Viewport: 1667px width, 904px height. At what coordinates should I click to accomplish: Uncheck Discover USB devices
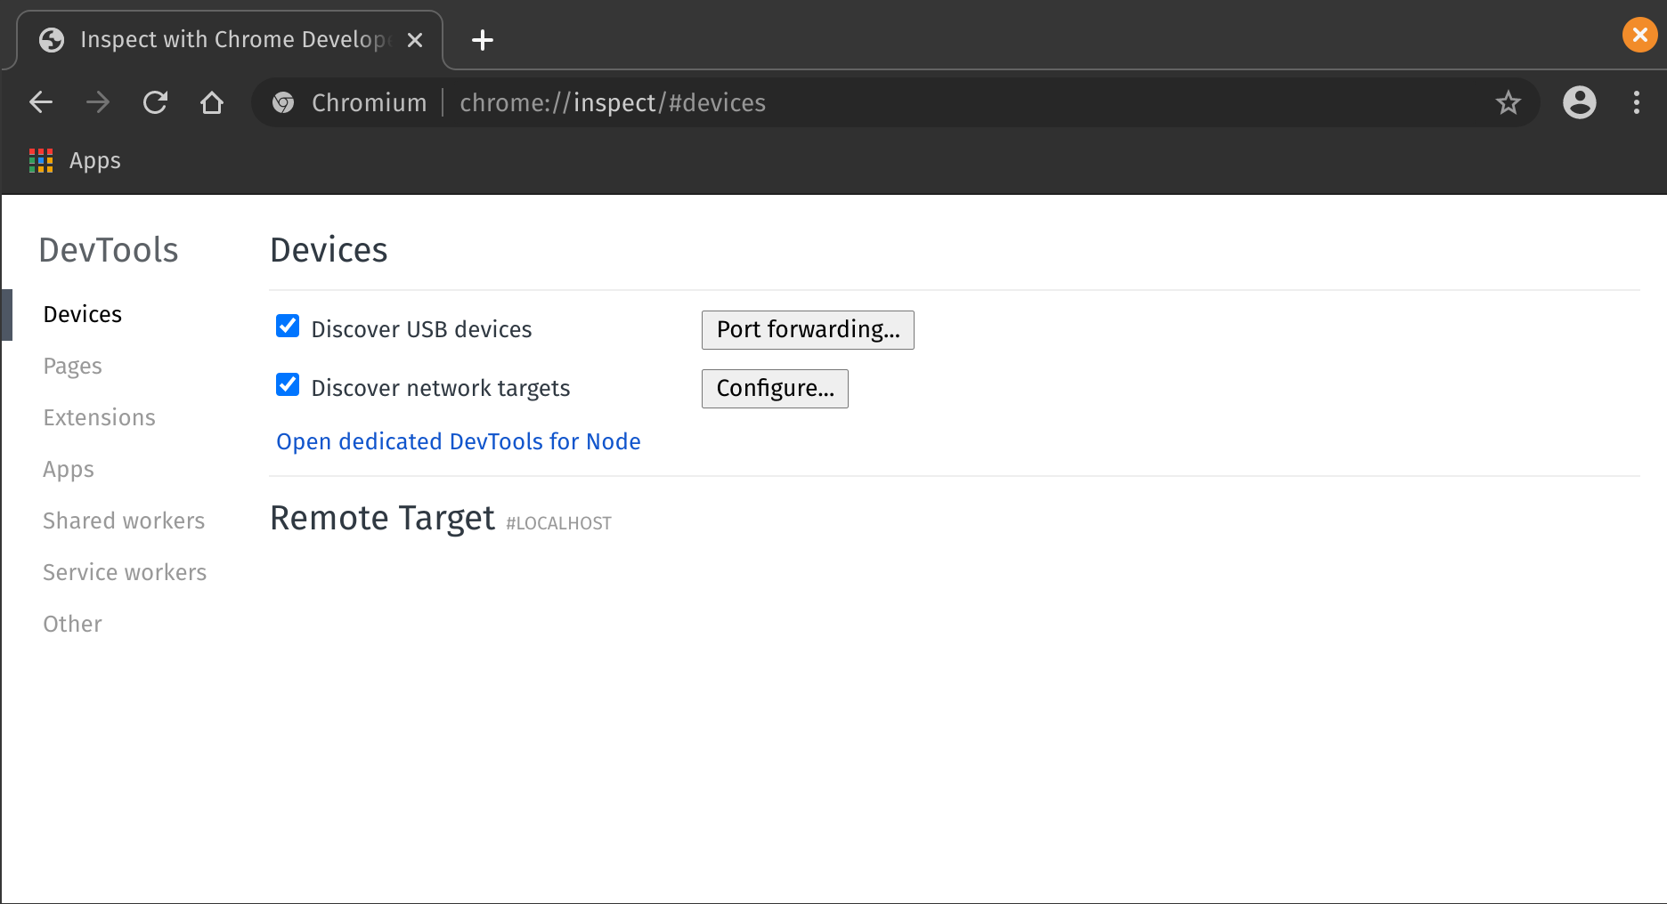[x=288, y=327]
